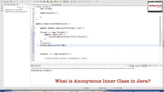
Task: Switch to OuterDemoClasses.java tab
Action: [41, 5]
